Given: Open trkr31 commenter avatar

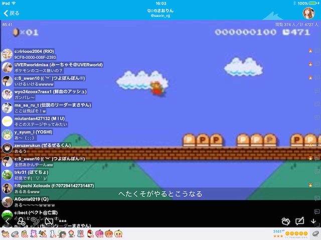Looking at the screenshot, I should 7,175.
